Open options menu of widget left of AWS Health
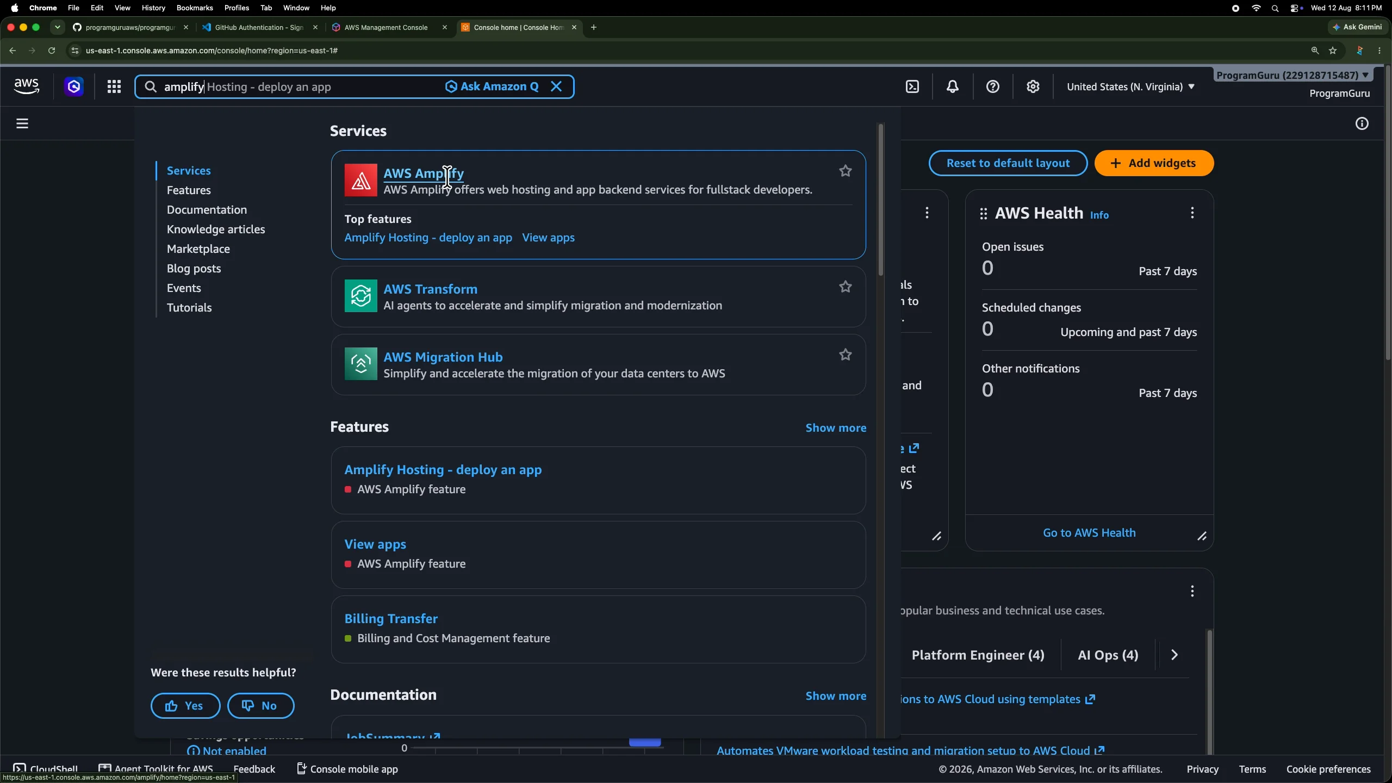The width and height of the screenshot is (1392, 783). pos(927,213)
